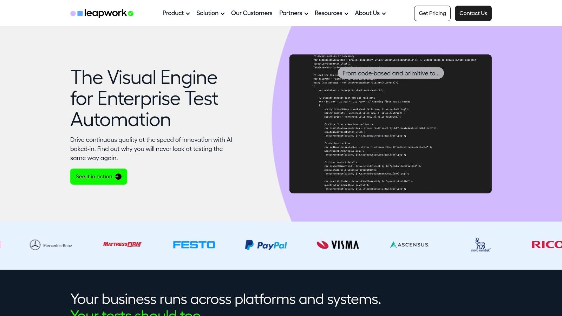This screenshot has height=316, width=562.
Task: Click the code editor preview image
Action: tap(391, 124)
